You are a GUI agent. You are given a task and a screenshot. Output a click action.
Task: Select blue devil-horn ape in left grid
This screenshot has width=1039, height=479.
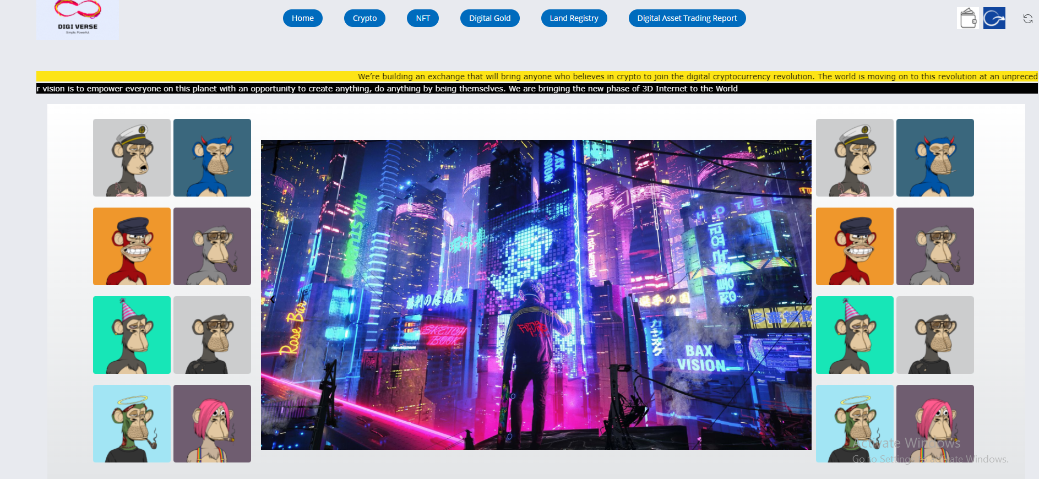pyautogui.click(x=212, y=157)
